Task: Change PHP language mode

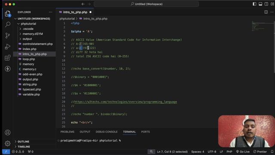Action: (229, 152)
